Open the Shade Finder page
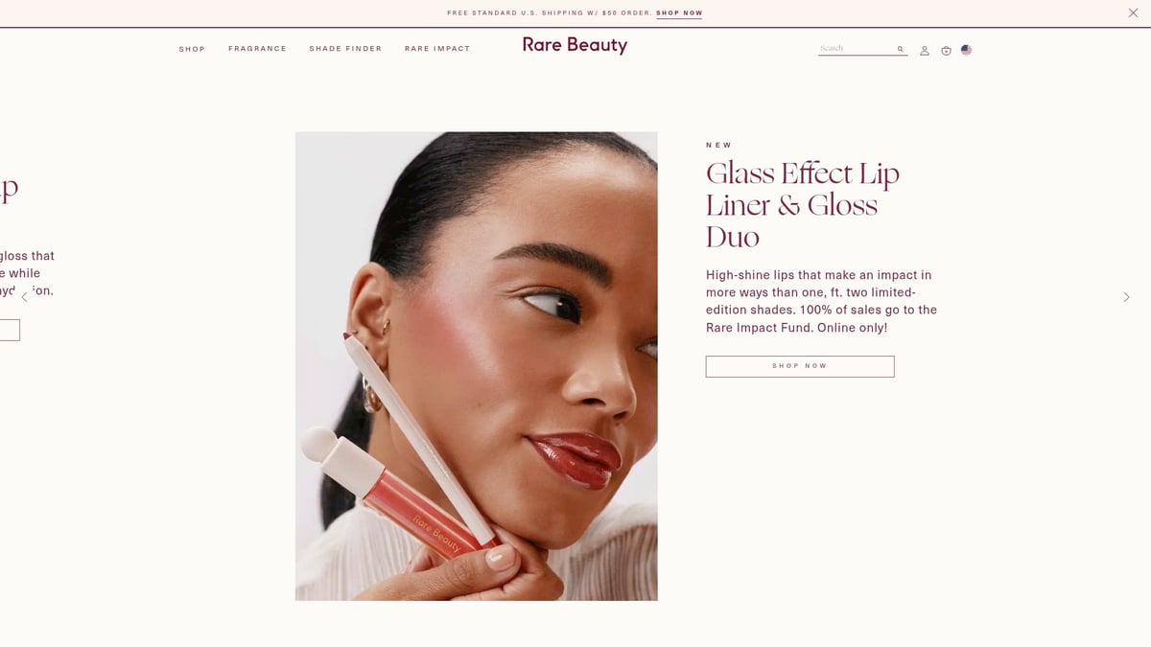 [x=345, y=49]
